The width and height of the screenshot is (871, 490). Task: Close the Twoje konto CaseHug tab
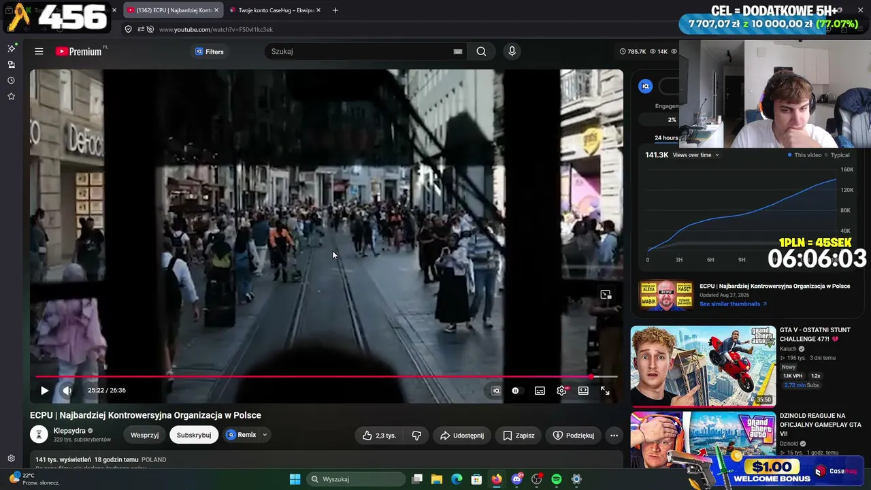click(318, 10)
